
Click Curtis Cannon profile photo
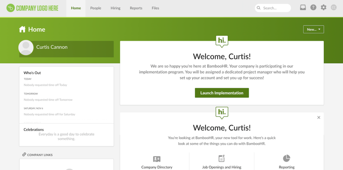(x=26, y=48)
